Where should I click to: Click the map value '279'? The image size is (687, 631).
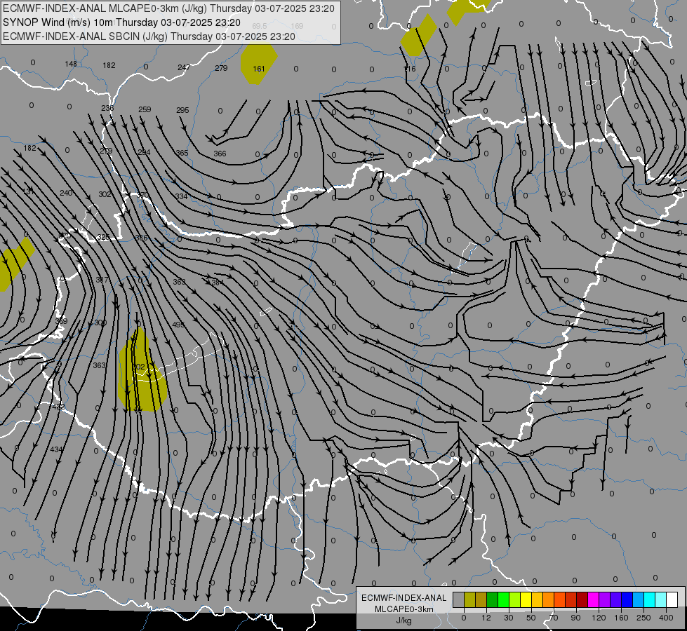(x=221, y=68)
